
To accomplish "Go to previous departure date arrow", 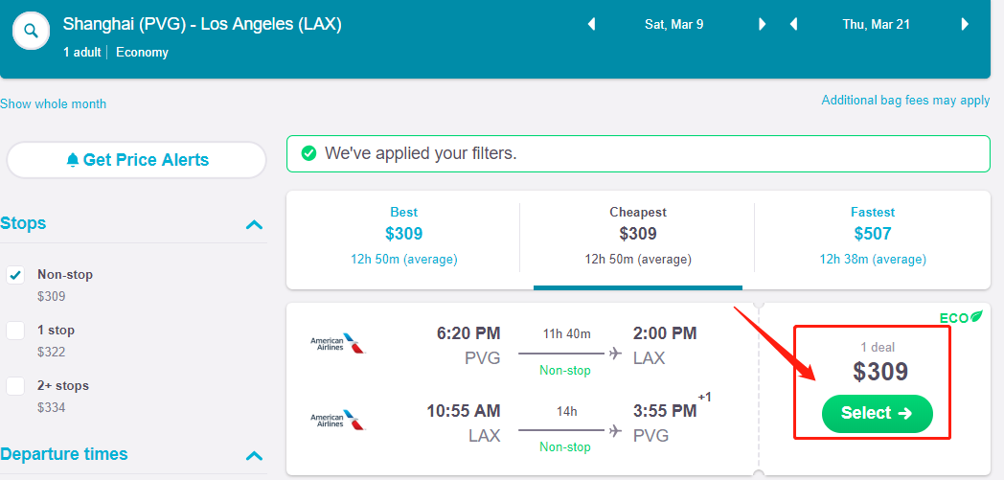I will [x=591, y=24].
